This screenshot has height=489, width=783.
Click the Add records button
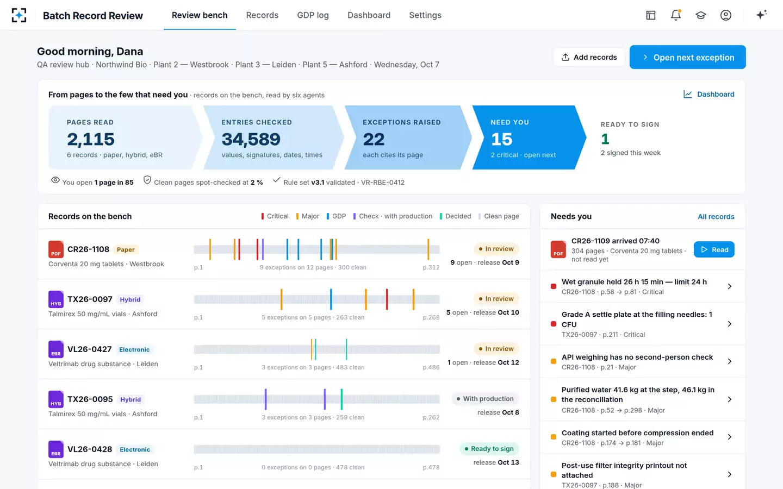click(x=590, y=57)
